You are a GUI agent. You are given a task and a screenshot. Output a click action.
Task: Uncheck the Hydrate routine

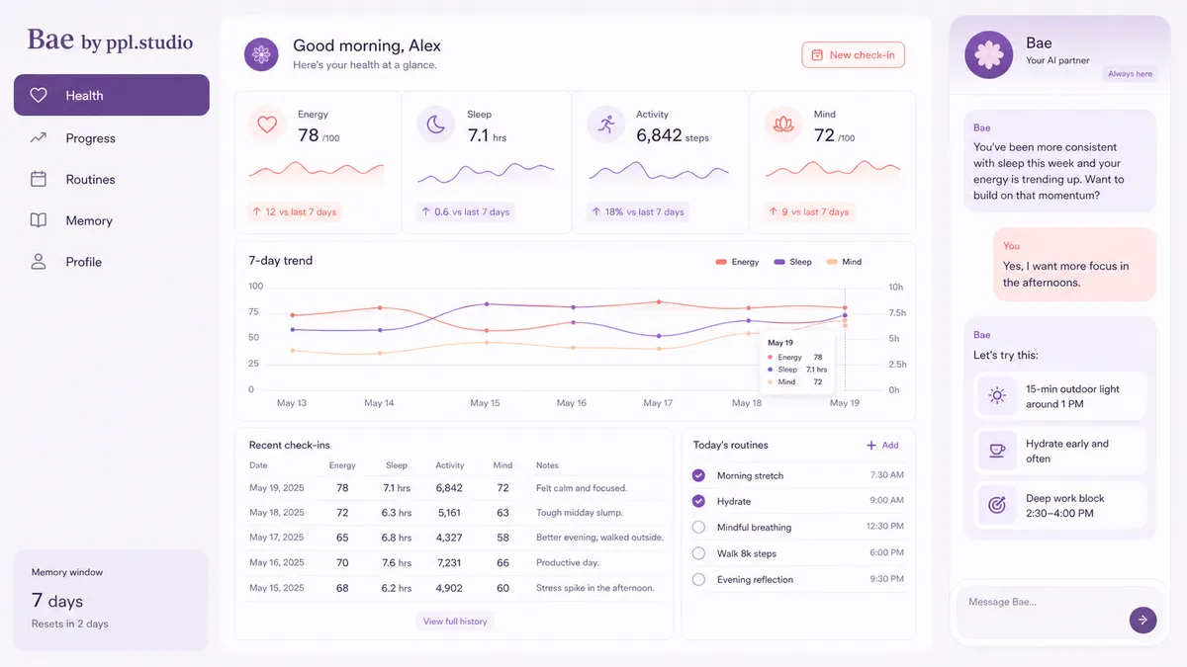click(x=698, y=501)
